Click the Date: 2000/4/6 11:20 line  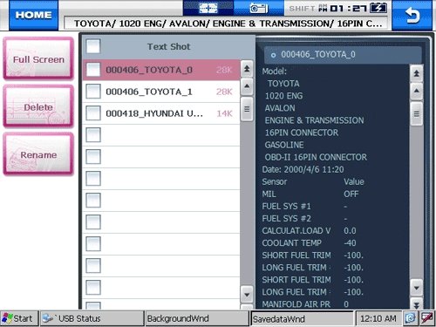tap(303, 169)
